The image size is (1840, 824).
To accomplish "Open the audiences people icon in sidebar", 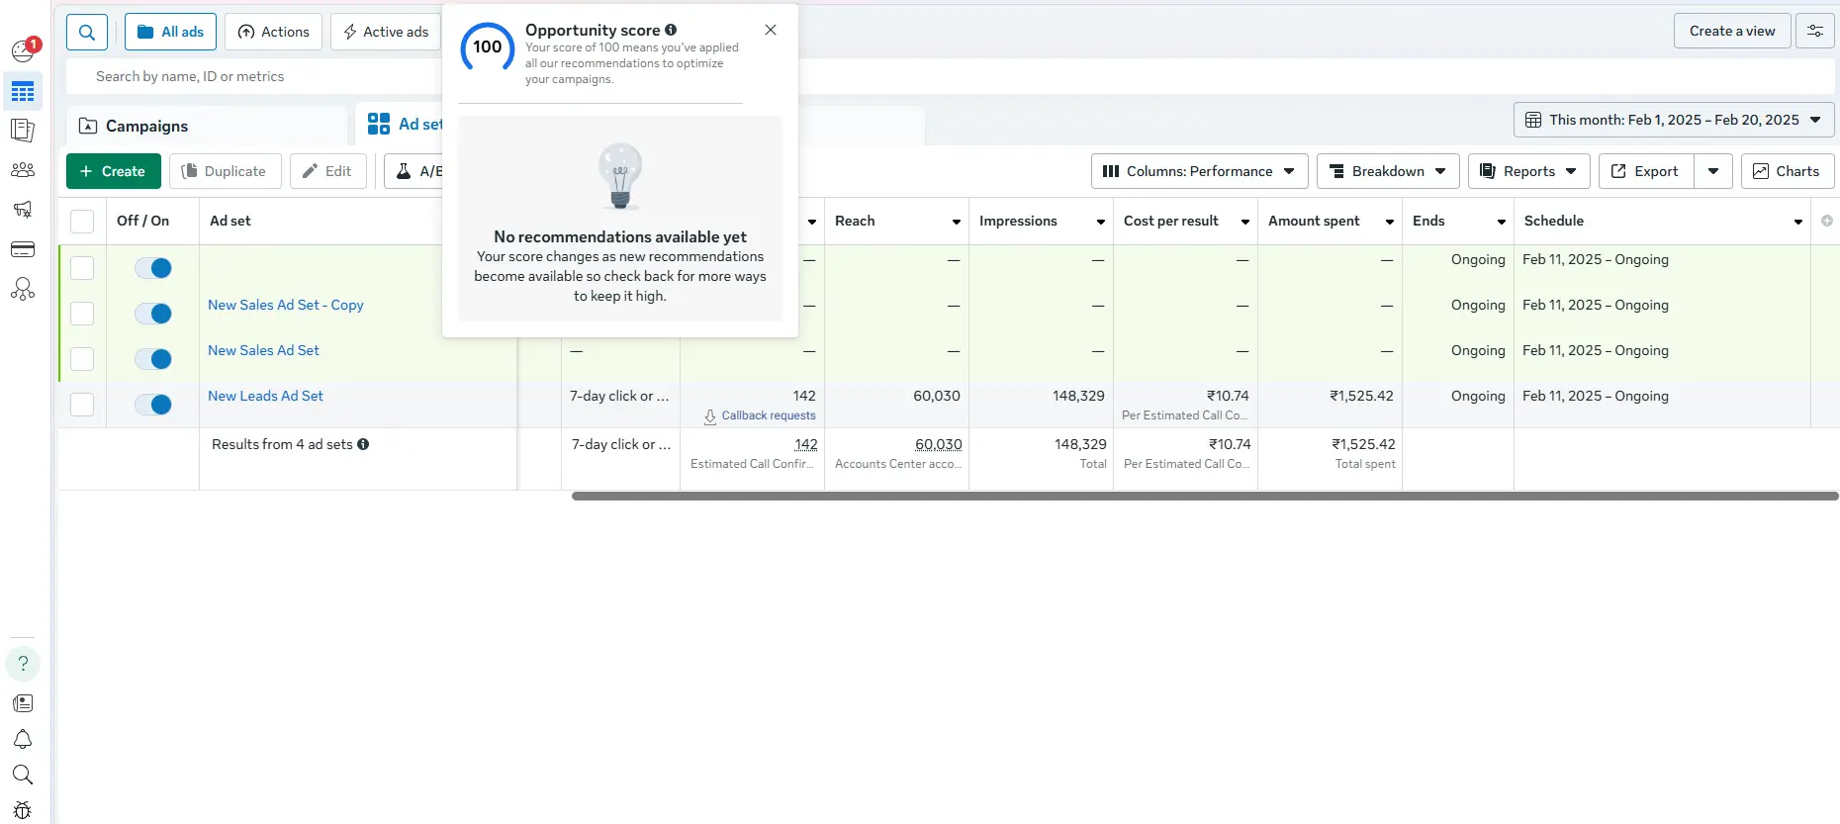I will point(23,170).
